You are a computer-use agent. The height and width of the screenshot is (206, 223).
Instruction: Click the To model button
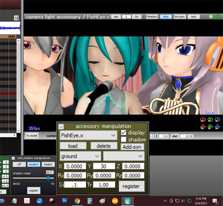point(32,136)
